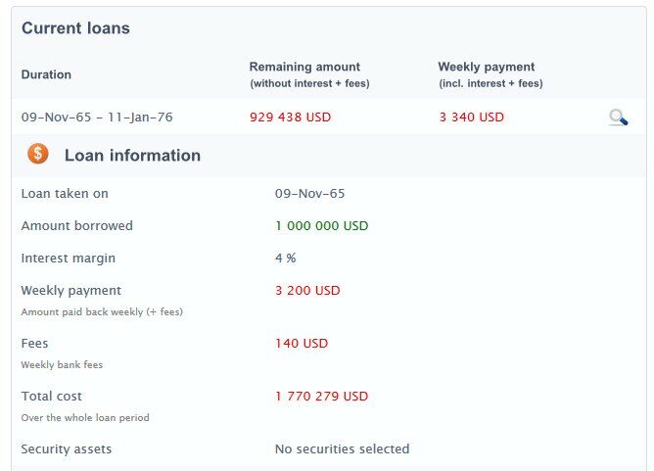Click the 1 000 000 USD borrowed amount
This screenshot has width=654, height=471.
[x=321, y=226]
